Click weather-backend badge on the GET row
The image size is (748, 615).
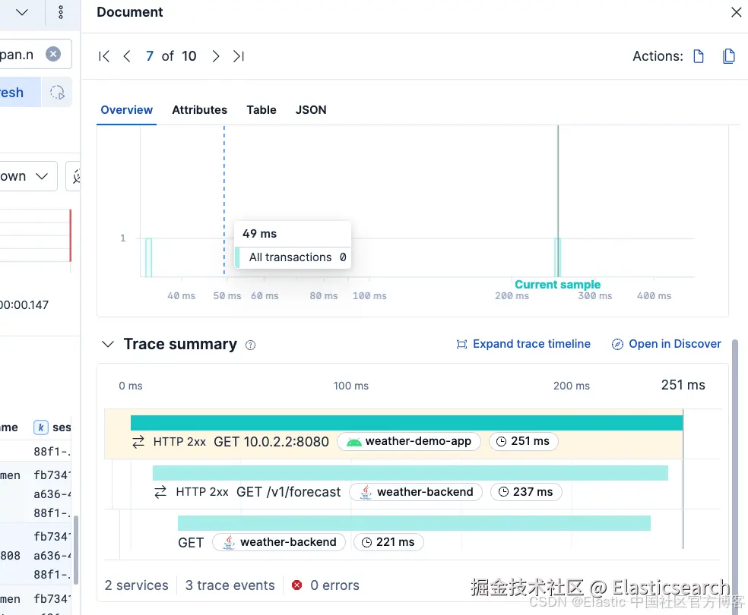[x=279, y=542]
